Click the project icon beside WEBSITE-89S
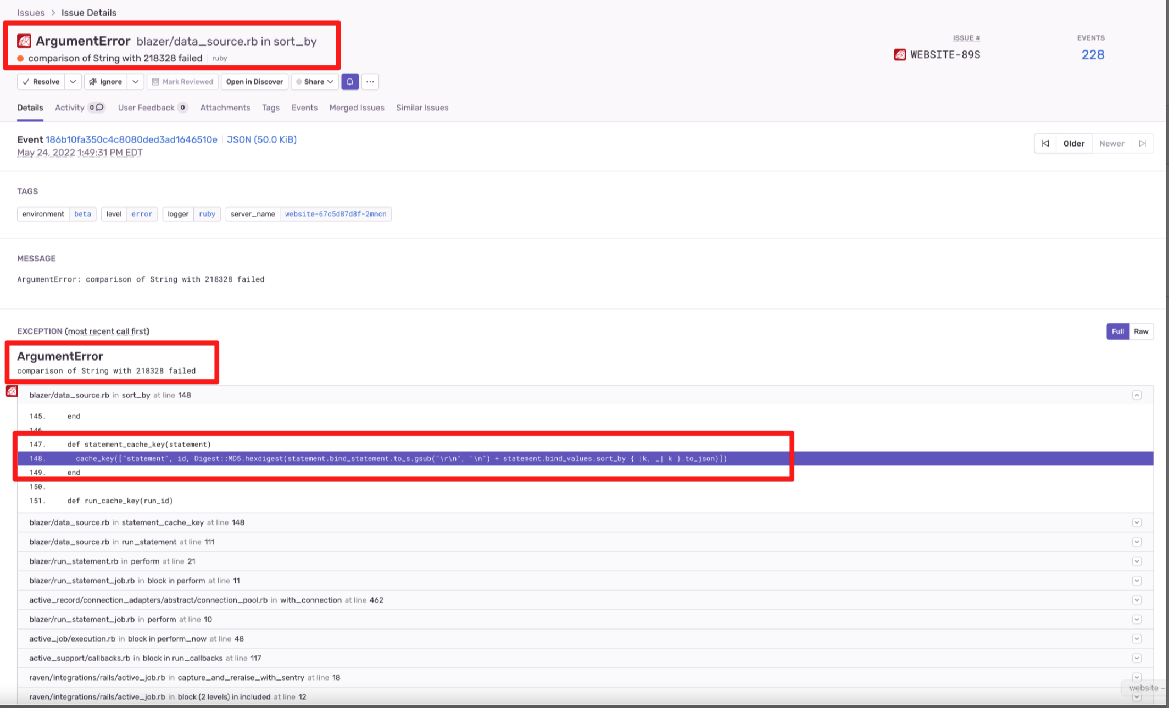This screenshot has height=708, width=1169. [x=899, y=54]
